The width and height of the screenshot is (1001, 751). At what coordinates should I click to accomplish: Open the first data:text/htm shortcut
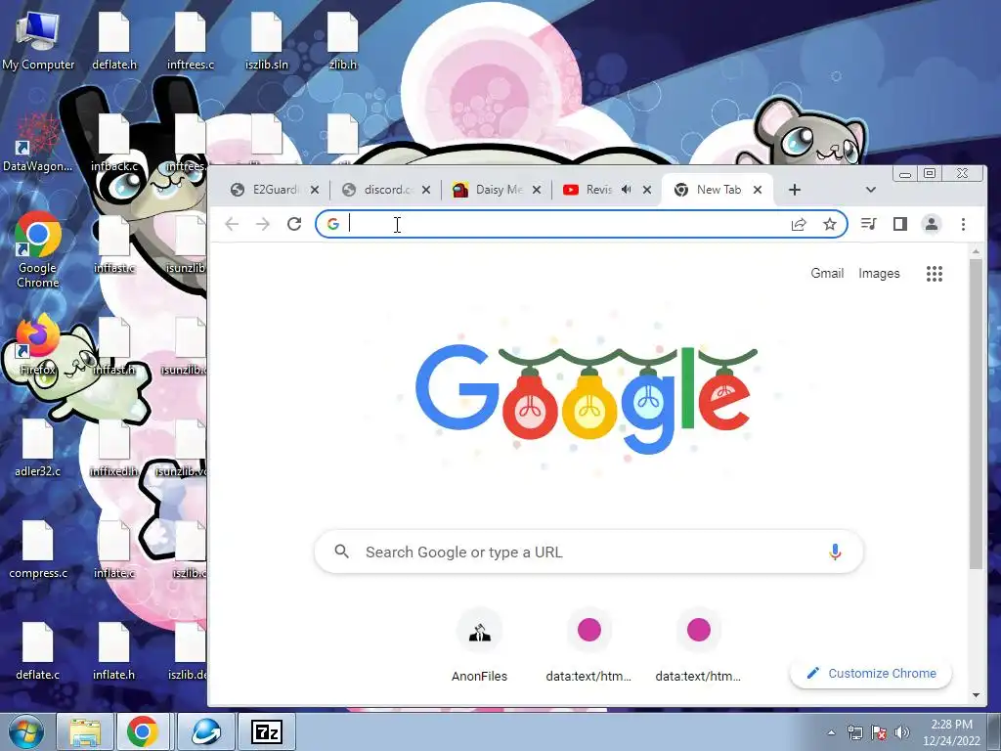[588, 645]
